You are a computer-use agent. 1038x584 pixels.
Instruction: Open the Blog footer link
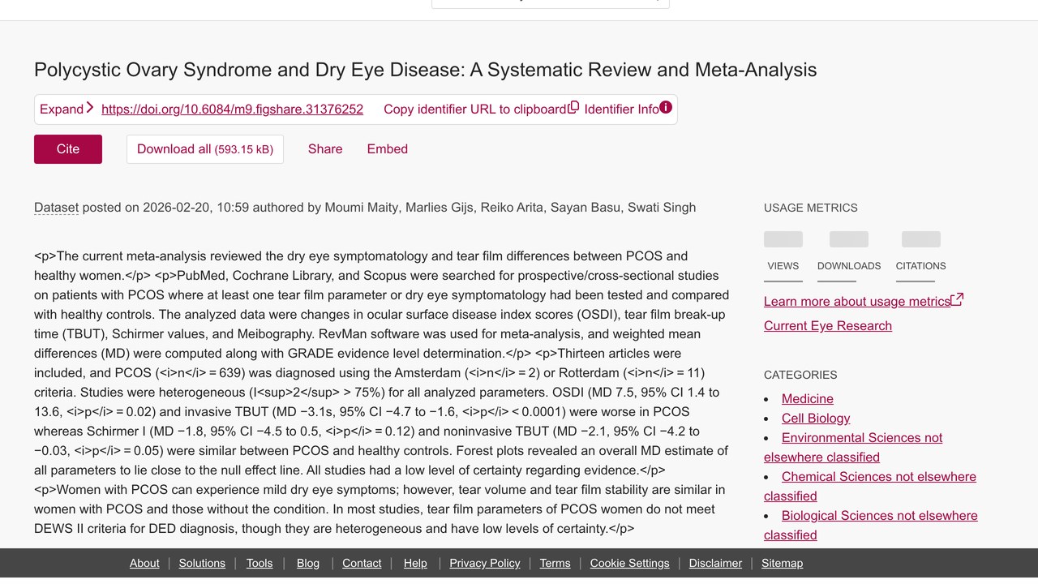pyautogui.click(x=308, y=563)
